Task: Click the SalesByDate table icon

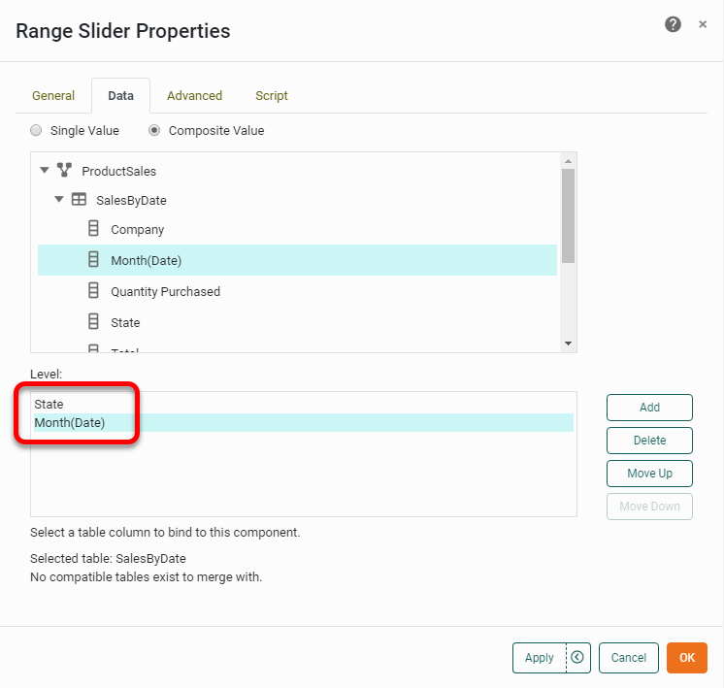Action: (x=80, y=200)
